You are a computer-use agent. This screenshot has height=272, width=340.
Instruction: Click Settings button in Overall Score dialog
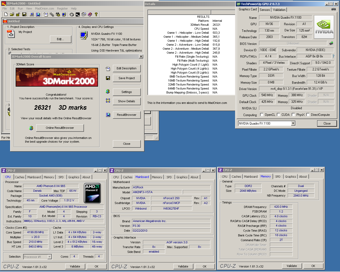pos(127,92)
